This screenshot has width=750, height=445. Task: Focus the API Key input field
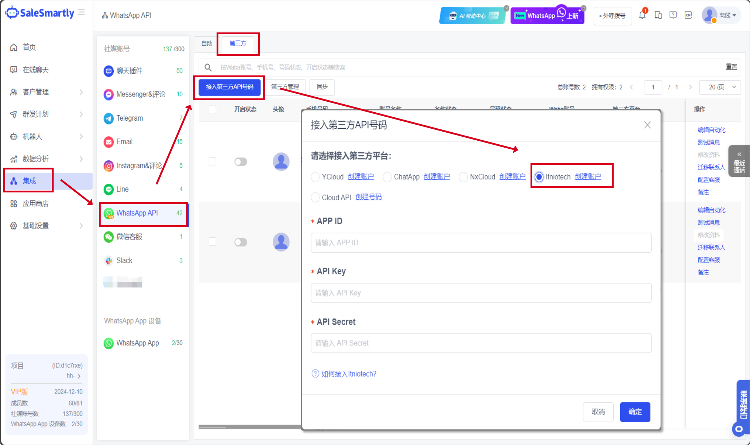pyautogui.click(x=481, y=293)
